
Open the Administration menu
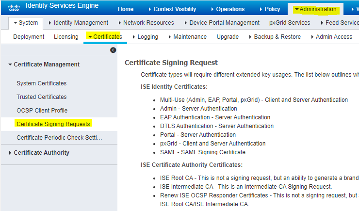coord(316,9)
